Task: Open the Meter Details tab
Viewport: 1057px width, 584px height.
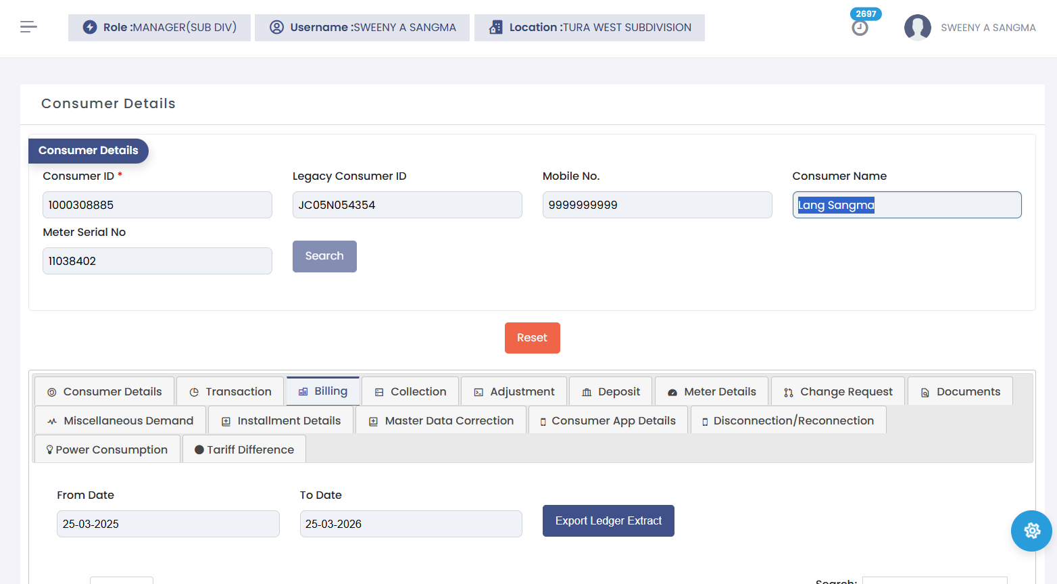Action: [x=712, y=391]
